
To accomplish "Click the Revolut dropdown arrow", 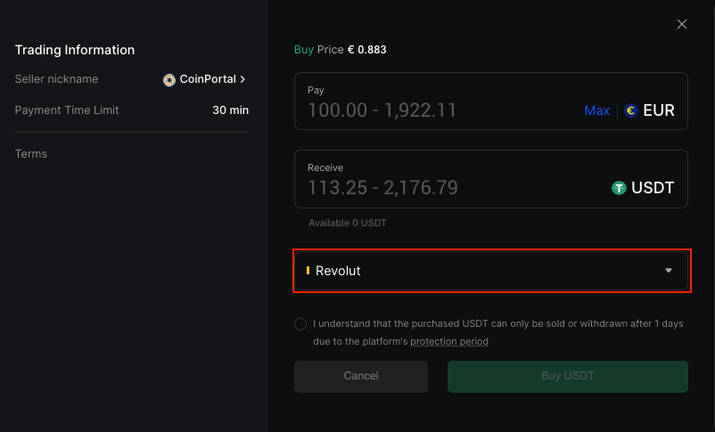I will tap(669, 271).
